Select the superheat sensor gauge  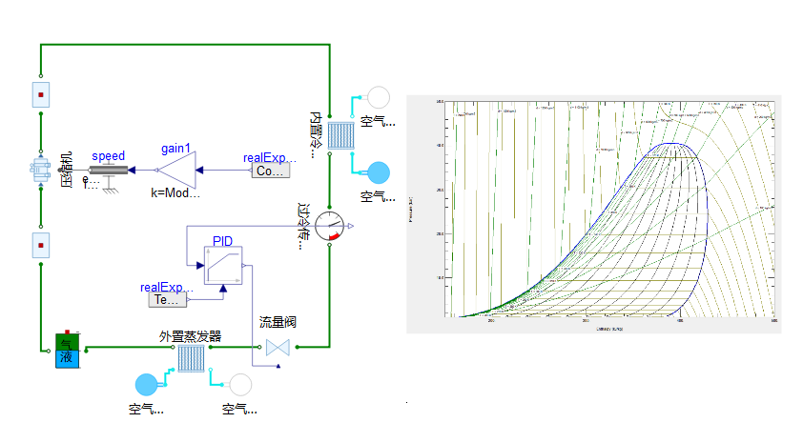(x=329, y=227)
